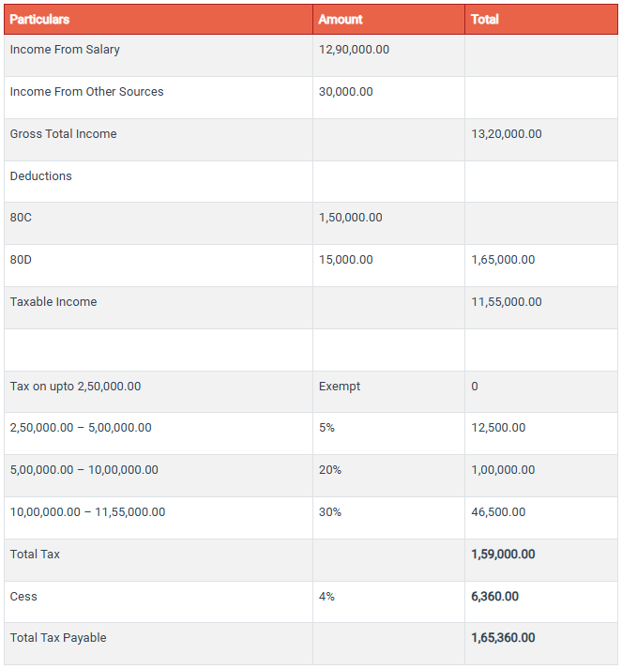Click the Amount column header
Image resolution: width=622 pixels, height=669 pixels.
point(341,20)
